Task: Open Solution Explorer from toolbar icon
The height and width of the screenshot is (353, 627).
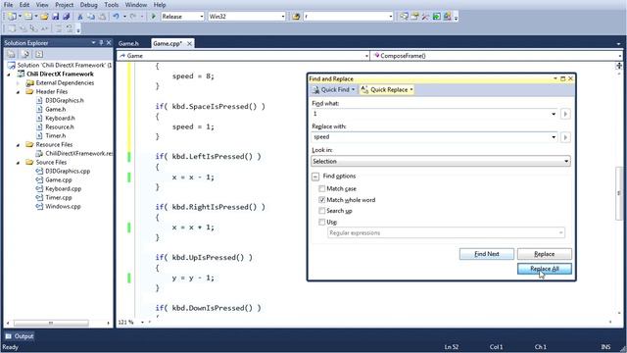Action: 405,17
